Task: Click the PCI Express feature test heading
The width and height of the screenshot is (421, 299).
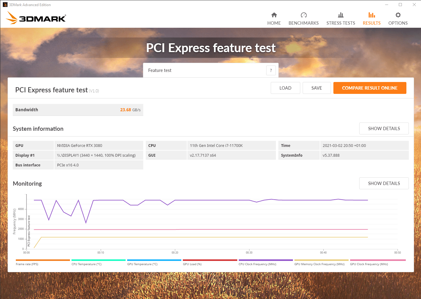Action: pyautogui.click(x=51, y=90)
